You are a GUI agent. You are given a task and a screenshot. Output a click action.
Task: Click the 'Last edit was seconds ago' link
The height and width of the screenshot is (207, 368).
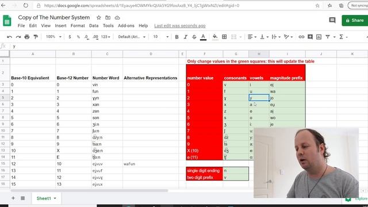pos(180,26)
